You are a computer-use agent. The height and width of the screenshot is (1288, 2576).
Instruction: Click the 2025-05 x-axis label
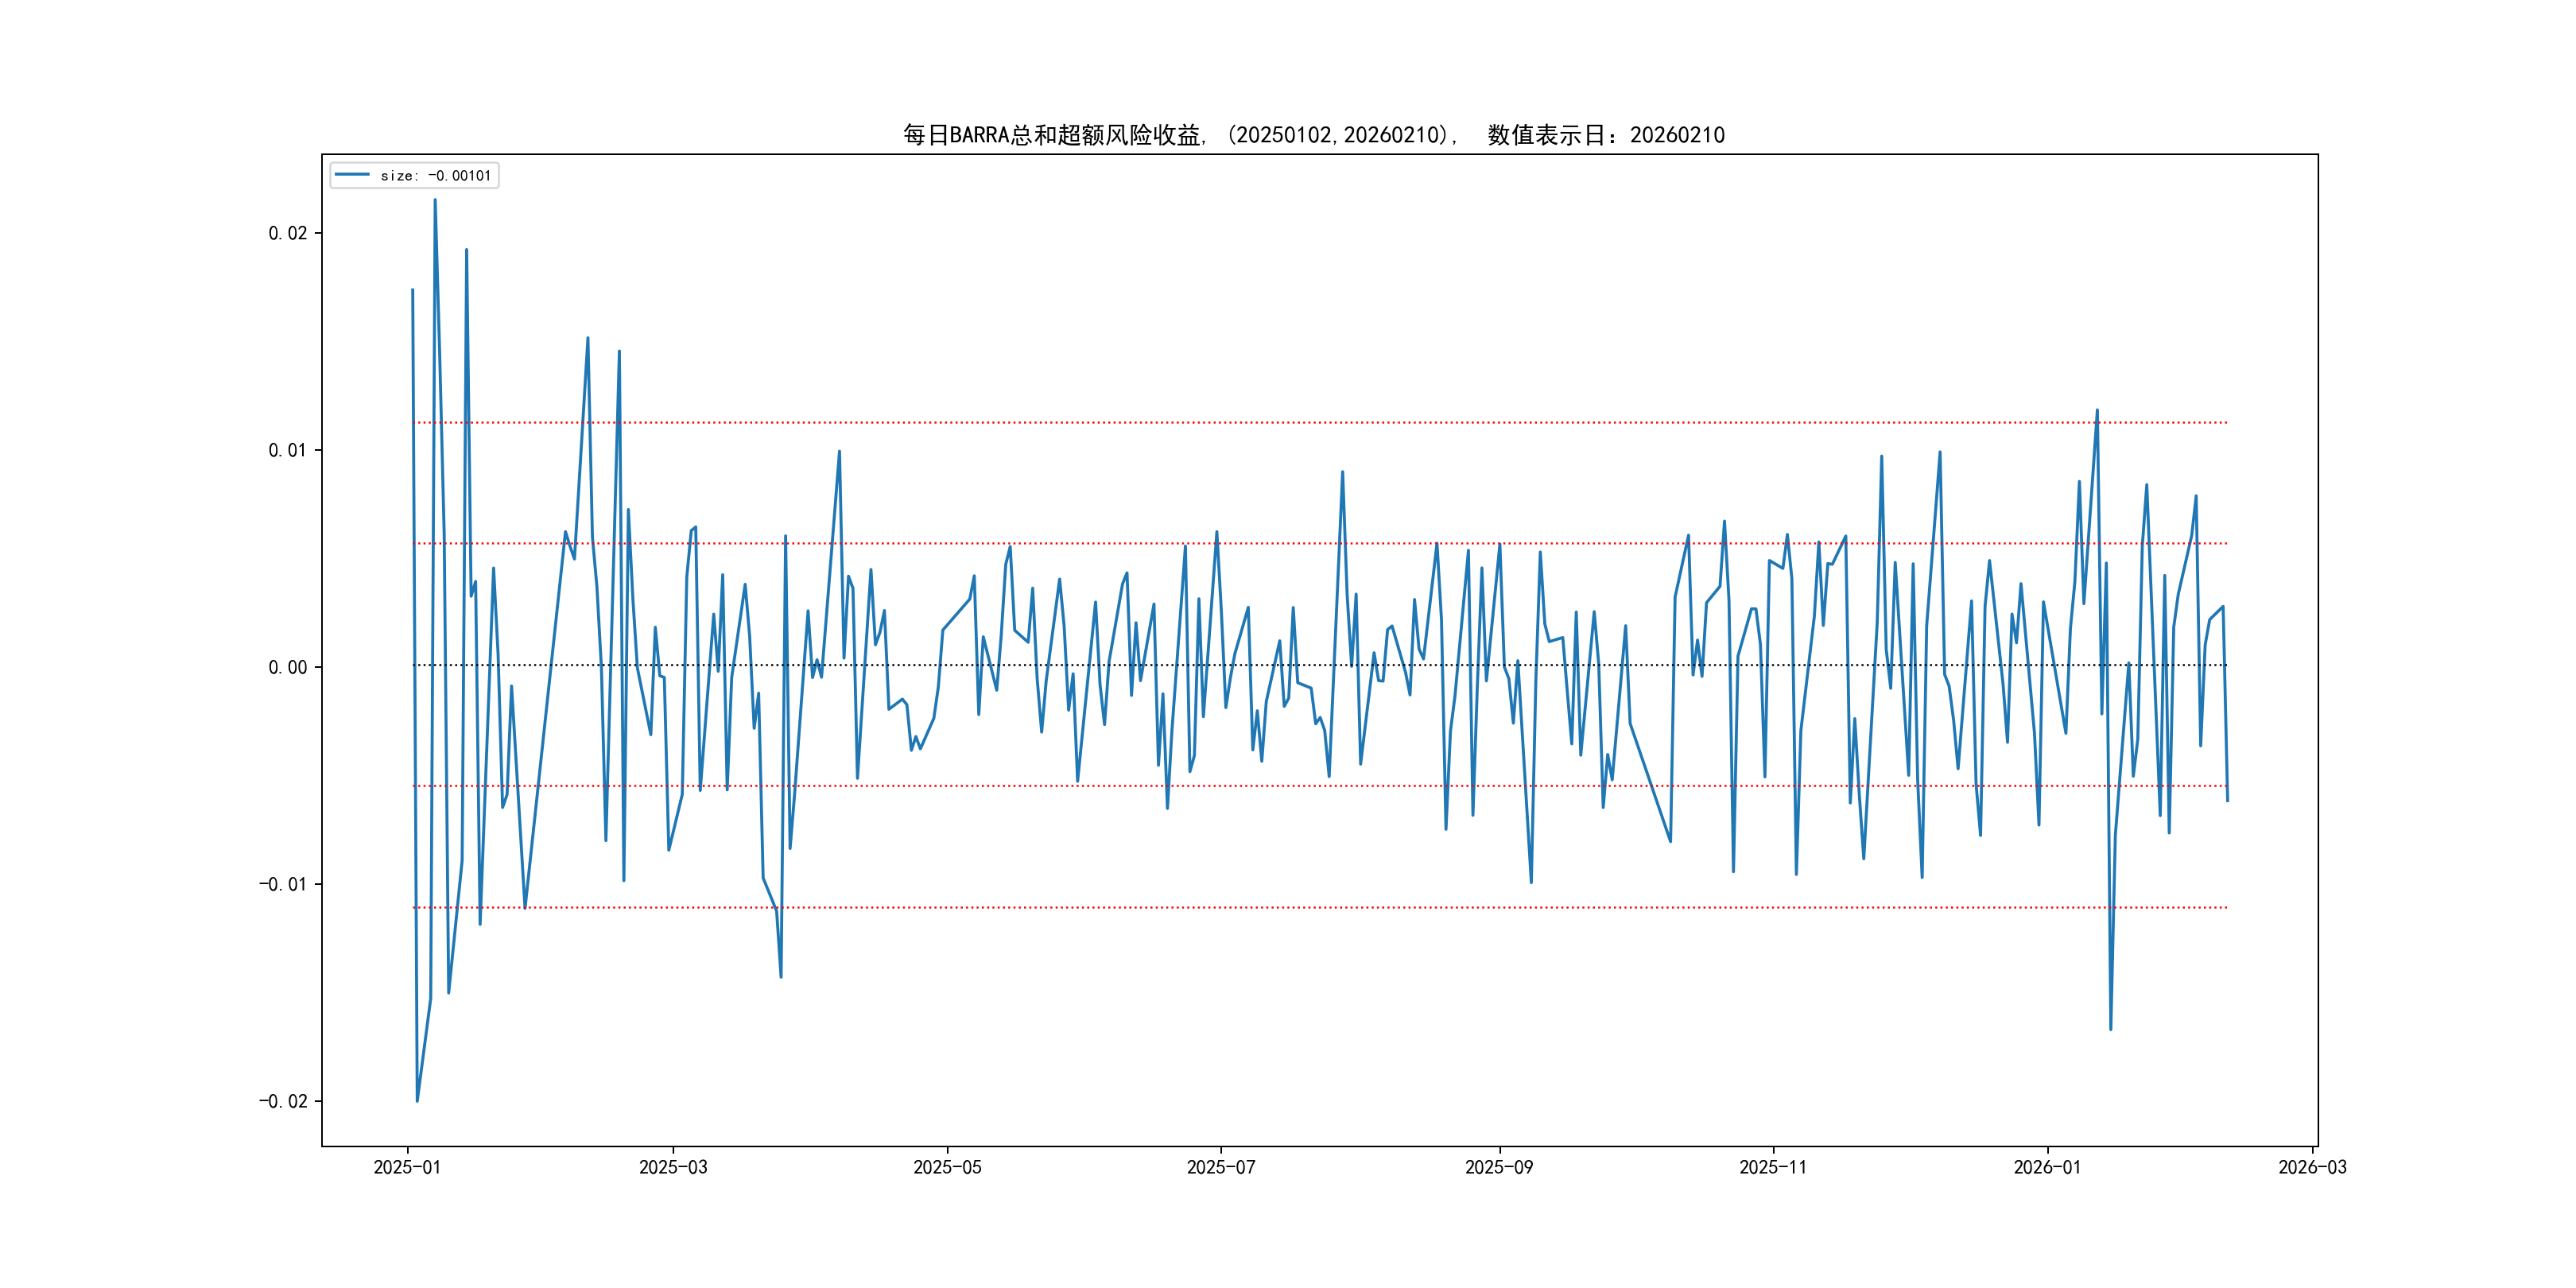947,1167
